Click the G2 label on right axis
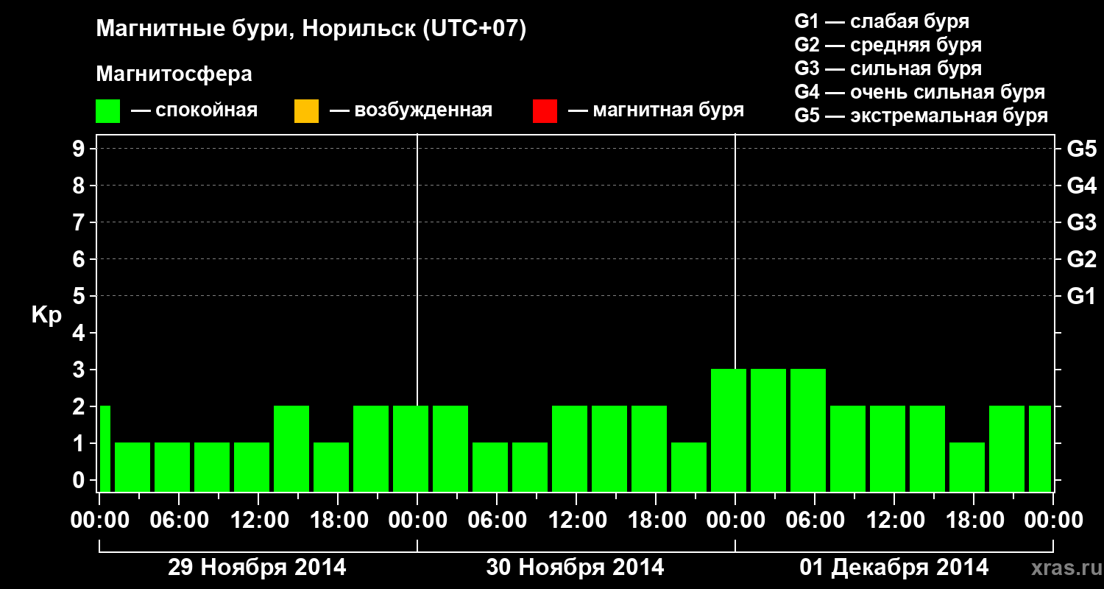The height and width of the screenshot is (589, 1104). 1081,259
